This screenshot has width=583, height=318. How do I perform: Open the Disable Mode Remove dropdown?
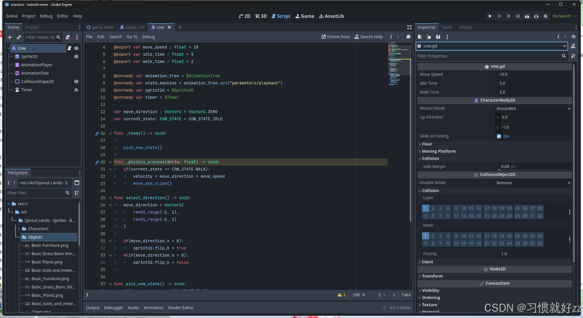pyautogui.click(x=533, y=183)
